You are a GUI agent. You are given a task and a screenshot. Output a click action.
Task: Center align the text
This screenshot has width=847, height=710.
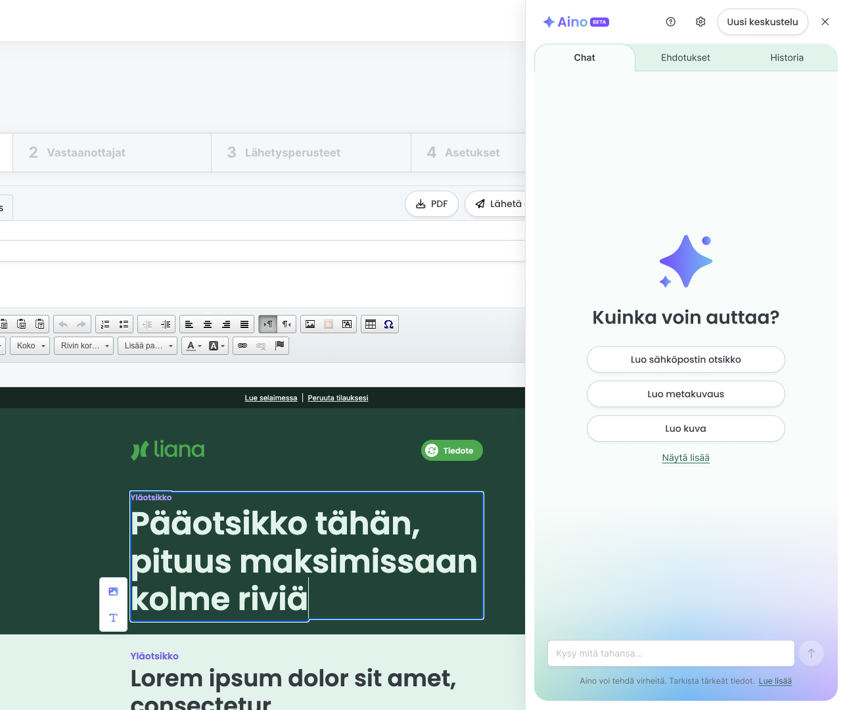(x=208, y=324)
